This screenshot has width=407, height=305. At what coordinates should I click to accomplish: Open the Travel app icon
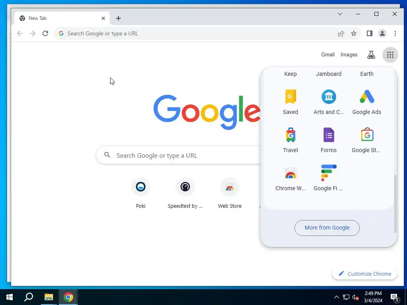tap(290, 140)
